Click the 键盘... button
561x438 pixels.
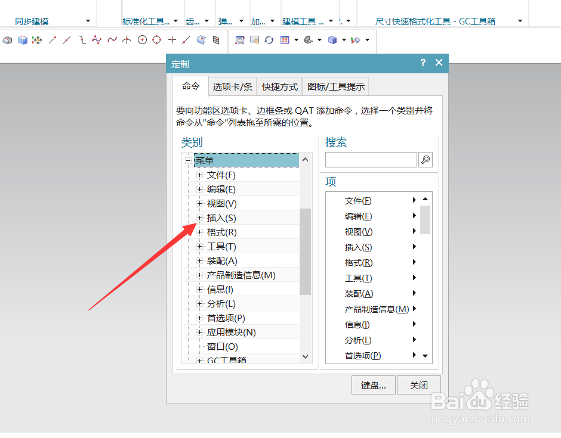(373, 385)
